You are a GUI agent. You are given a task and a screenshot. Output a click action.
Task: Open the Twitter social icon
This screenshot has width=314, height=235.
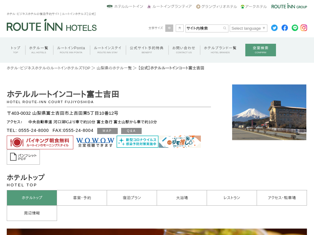[x=274, y=28]
